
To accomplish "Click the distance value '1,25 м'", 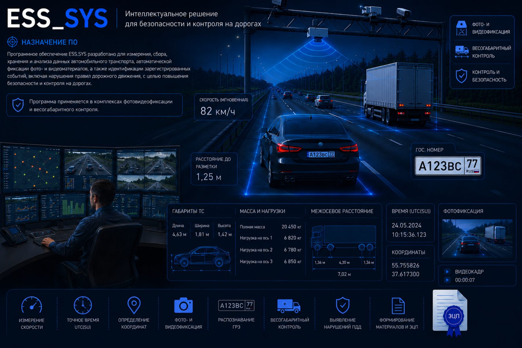I will [209, 177].
